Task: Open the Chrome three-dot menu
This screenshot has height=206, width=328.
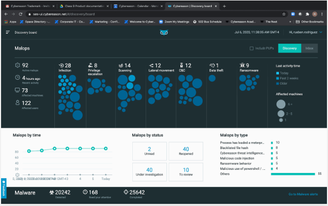Action: tap(322, 14)
